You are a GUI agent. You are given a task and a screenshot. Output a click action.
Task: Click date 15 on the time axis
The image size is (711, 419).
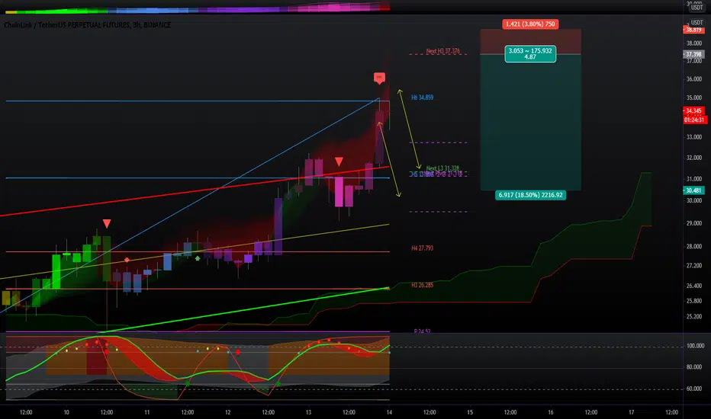pyautogui.click(x=470, y=413)
